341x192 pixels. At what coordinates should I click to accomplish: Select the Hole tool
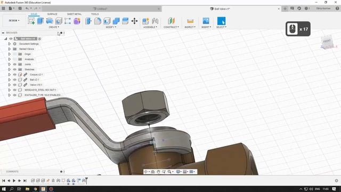coord(59,21)
